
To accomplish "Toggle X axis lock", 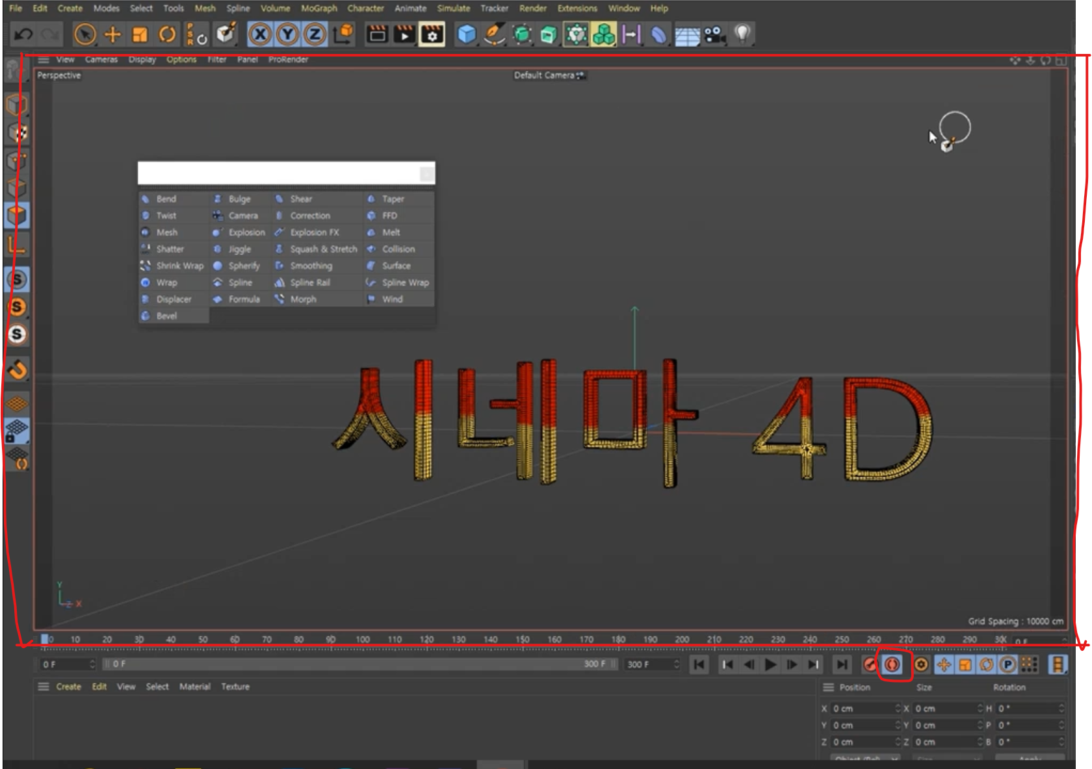I will (x=259, y=34).
